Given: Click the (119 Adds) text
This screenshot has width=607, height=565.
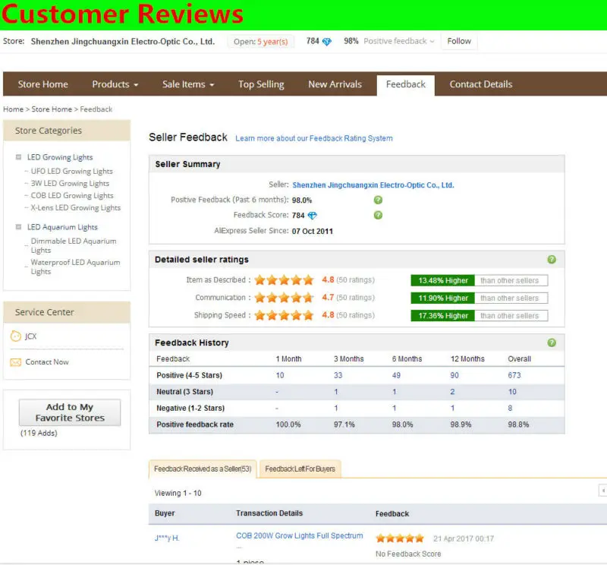Looking at the screenshot, I should pyautogui.click(x=39, y=433).
